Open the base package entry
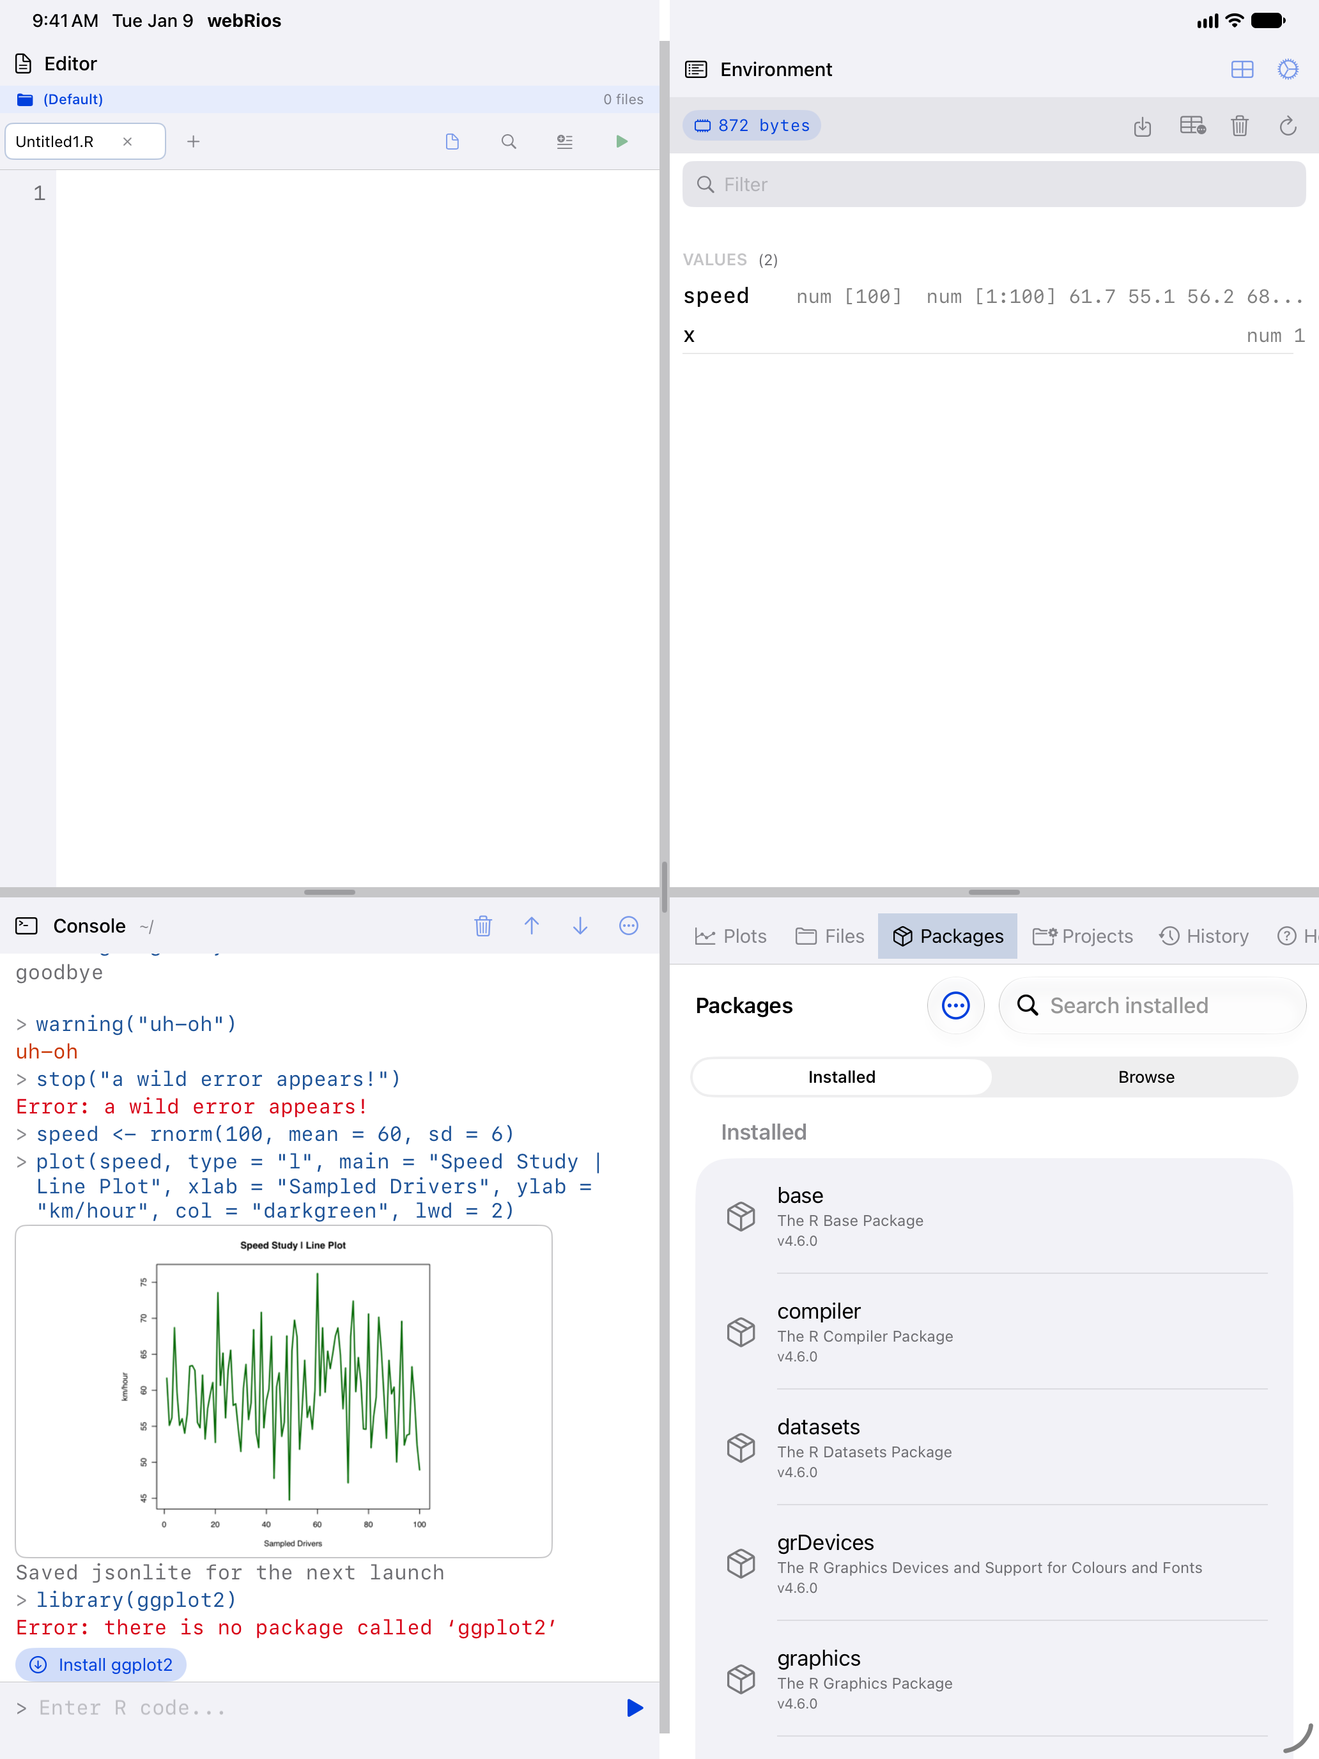 pyautogui.click(x=994, y=1217)
